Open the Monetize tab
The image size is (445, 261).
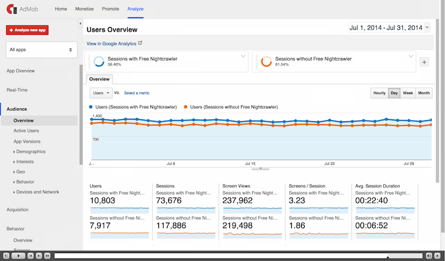(84, 9)
